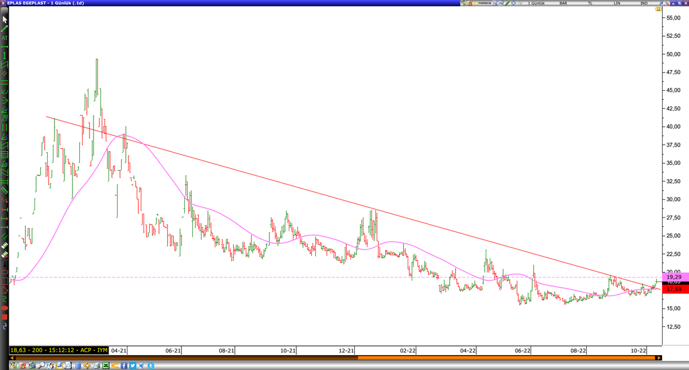Share the chart on Facebook

click(x=124, y=365)
